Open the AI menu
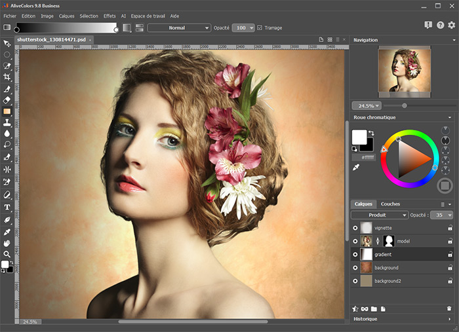The image size is (459, 332). coord(123,16)
